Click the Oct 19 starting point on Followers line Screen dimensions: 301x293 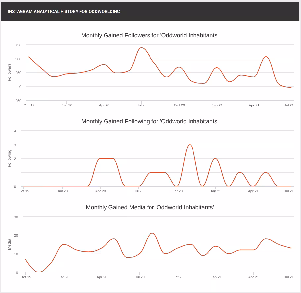(29, 57)
